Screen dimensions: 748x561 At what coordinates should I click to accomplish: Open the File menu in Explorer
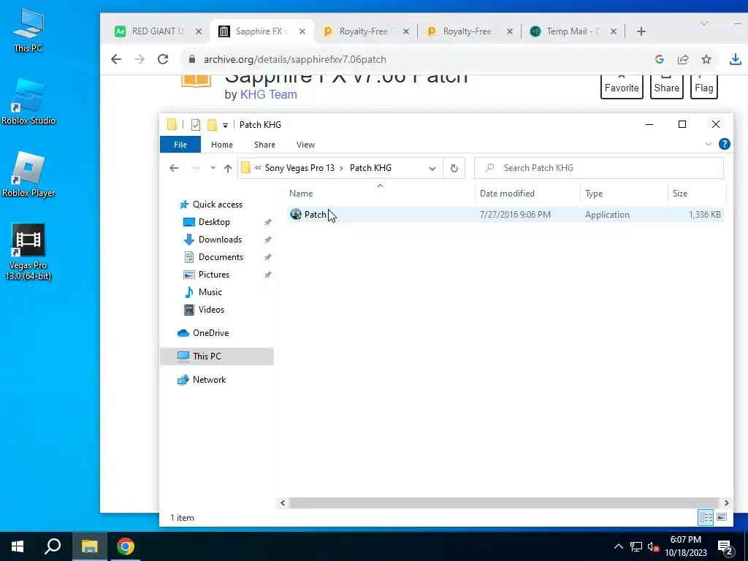tap(180, 145)
